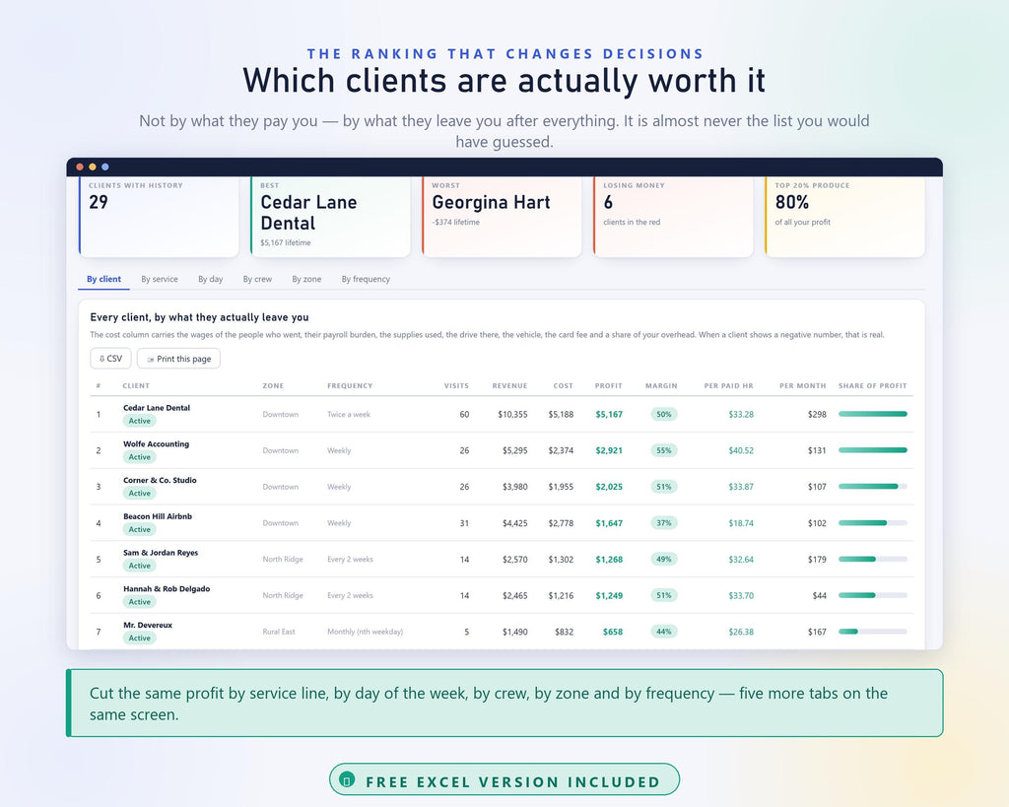Screen dimensions: 1009x807
Task: Click the $10,355 revenue value
Action: (512, 415)
